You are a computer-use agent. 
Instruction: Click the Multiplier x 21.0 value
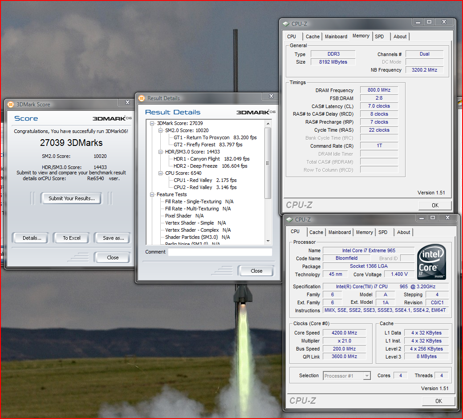(344, 341)
